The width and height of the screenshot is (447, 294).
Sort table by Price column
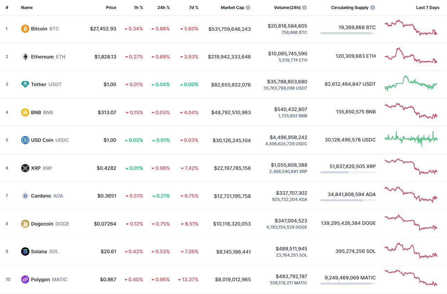[x=111, y=8]
